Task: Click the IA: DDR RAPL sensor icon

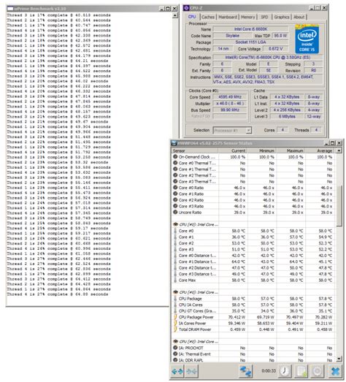Action: pyautogui.click(x=175, y=360)
